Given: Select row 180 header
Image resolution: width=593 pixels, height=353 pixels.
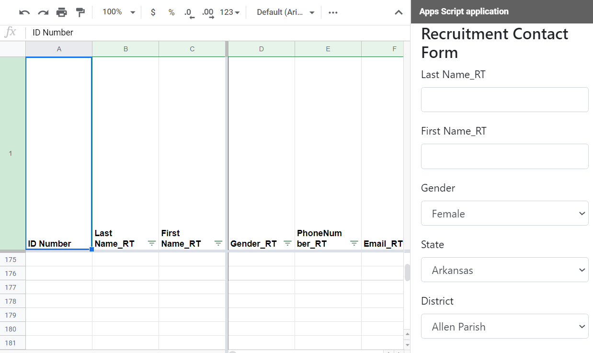Looking at the screenshot, I should (x=12, y=329).
